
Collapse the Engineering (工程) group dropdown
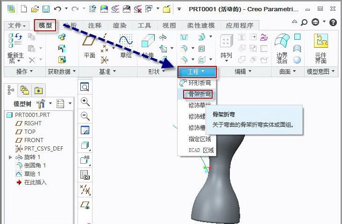[197, 72]
